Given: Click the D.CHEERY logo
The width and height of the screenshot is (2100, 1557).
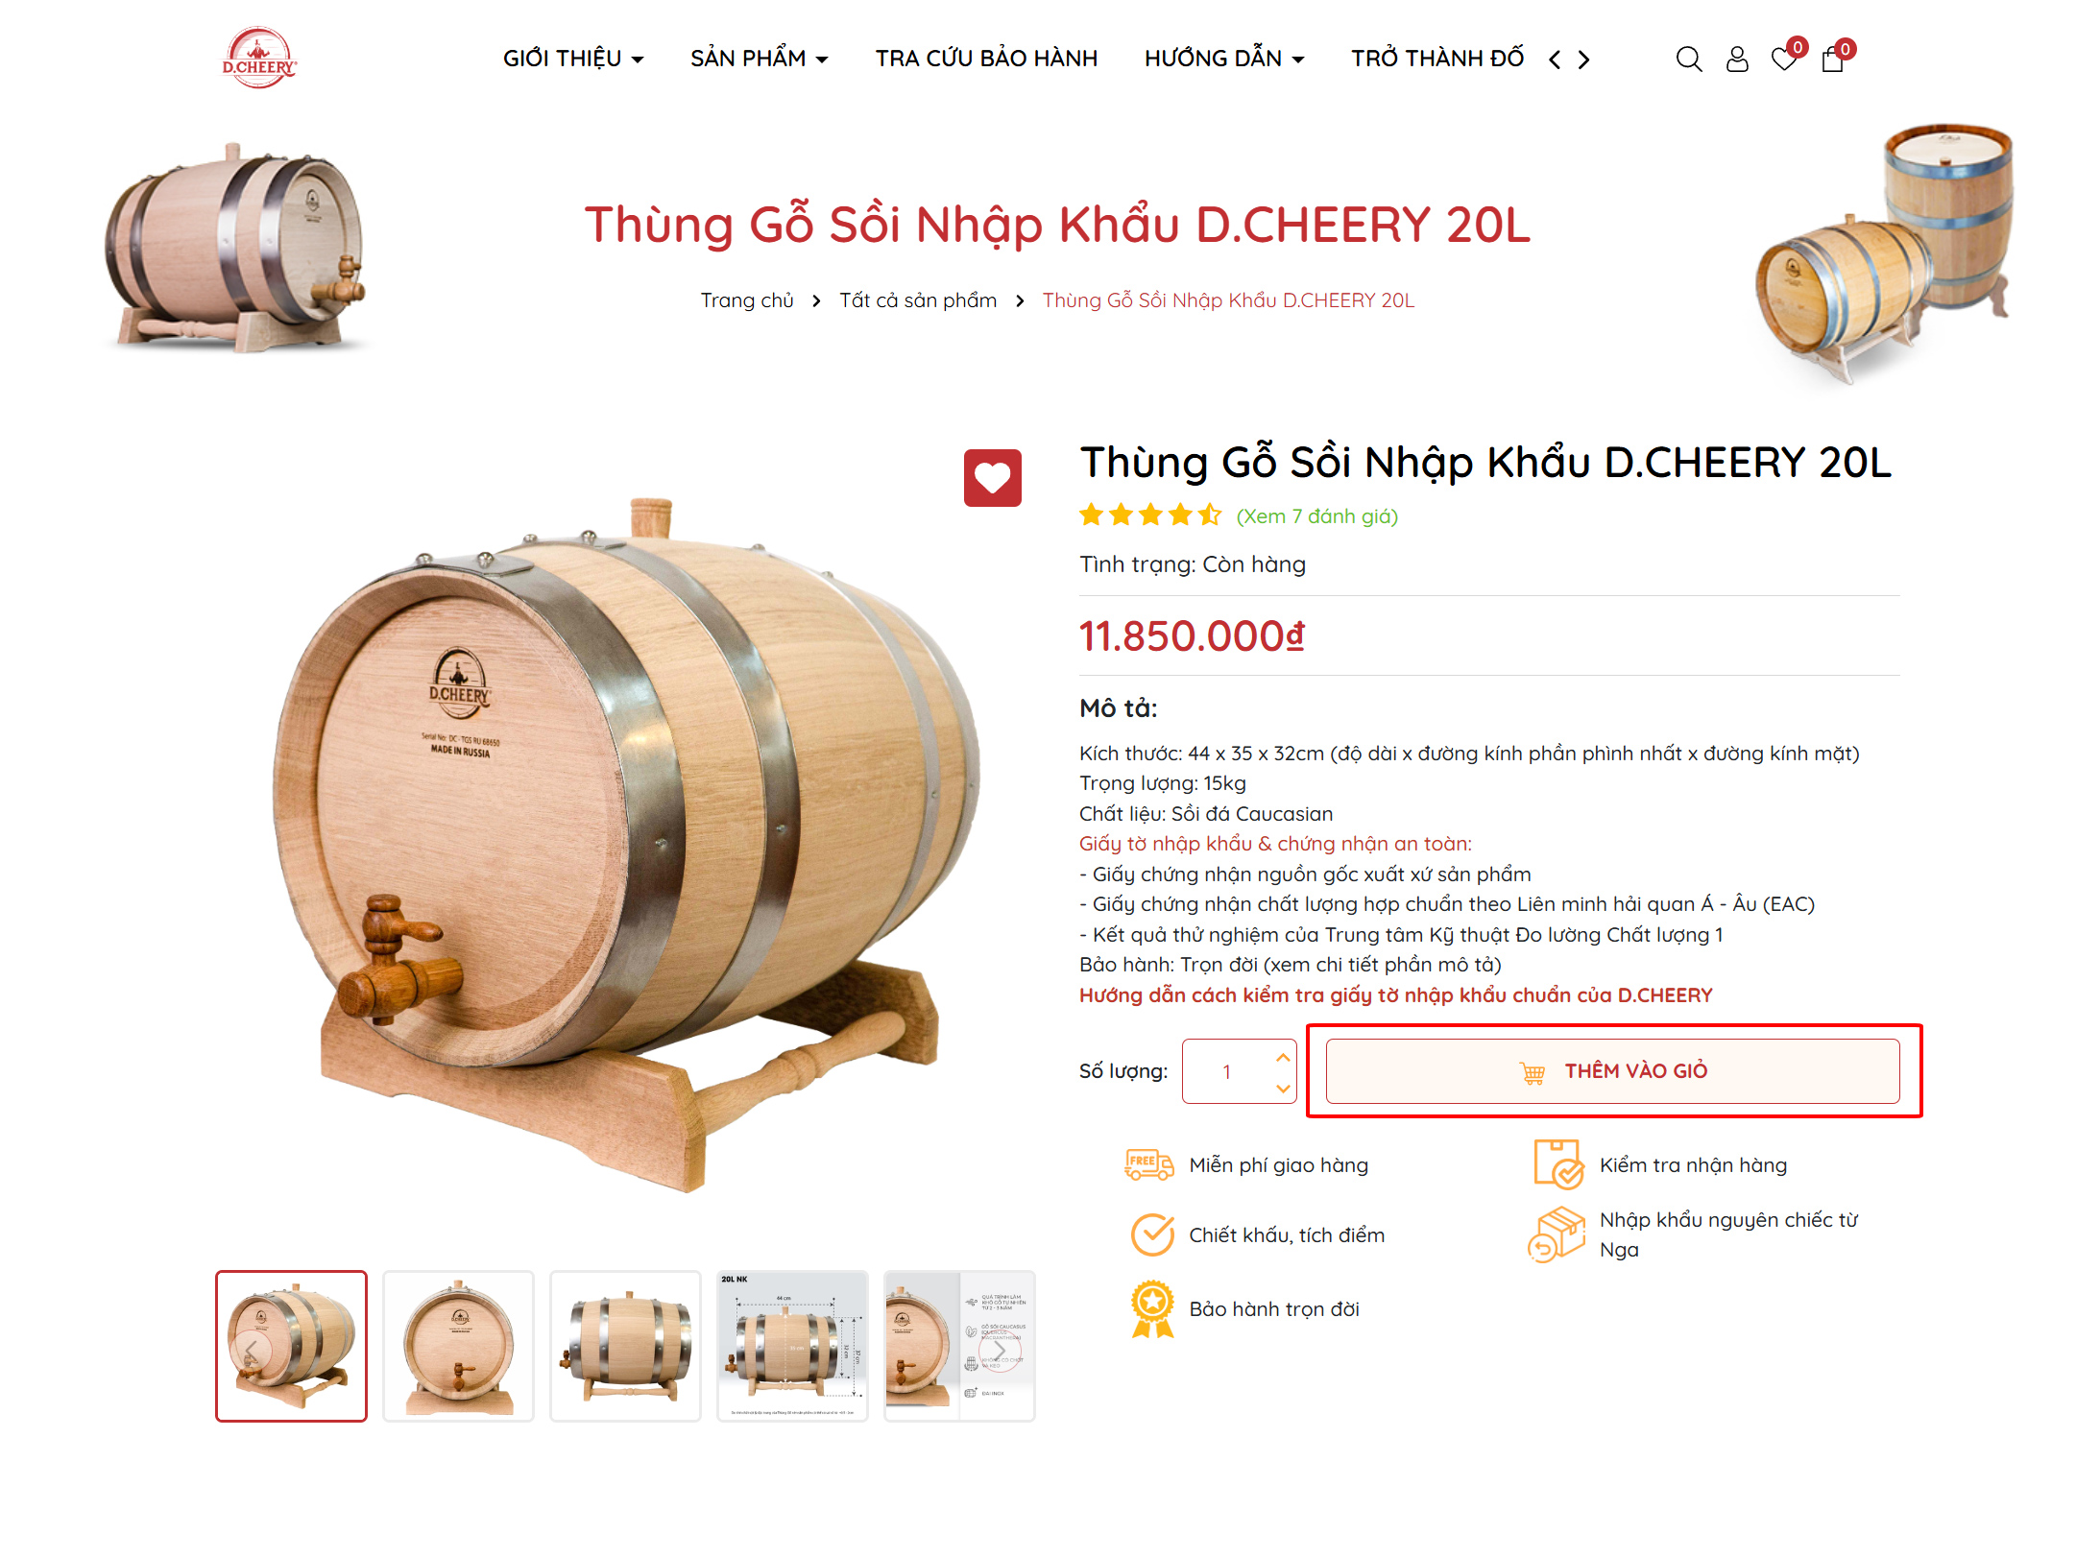Looking at the screenshot, I should [258, 58].
